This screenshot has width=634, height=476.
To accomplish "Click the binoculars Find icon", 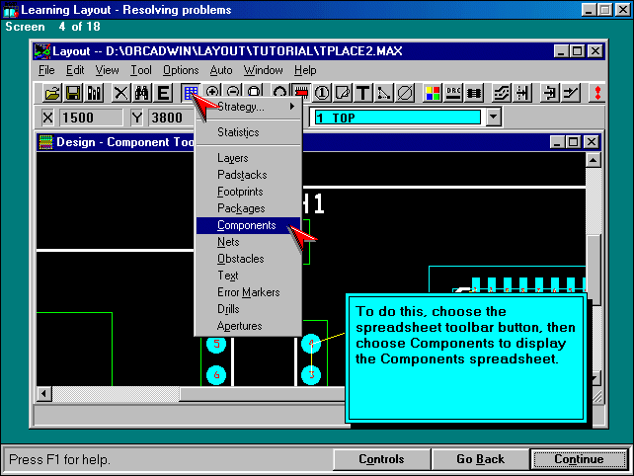I will (141, 93).
